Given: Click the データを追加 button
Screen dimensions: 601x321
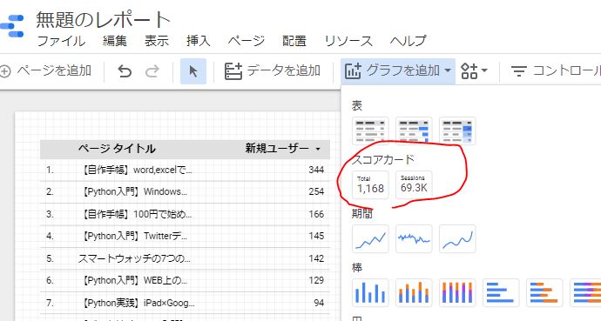Looking at the screenshot, I should point(272,71).
